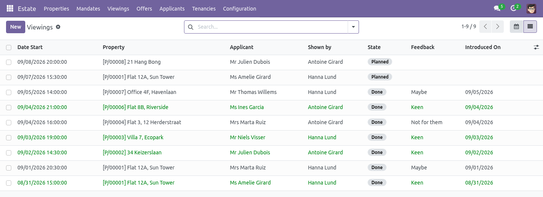This screenshot has width=543, height=197.
Task: Open the messages conversation icon
Action: tap(497, 8)
